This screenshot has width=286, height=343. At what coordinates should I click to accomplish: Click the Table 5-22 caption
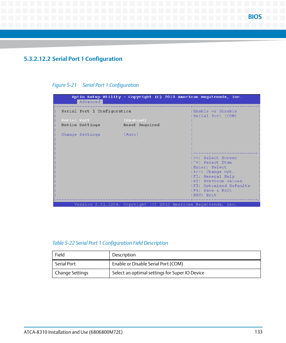pyautogui.click(x=110, y=243)
